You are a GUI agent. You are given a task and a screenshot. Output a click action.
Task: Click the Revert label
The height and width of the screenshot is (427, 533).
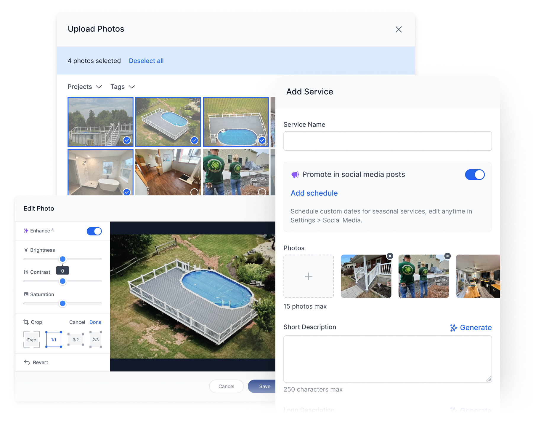40,362
